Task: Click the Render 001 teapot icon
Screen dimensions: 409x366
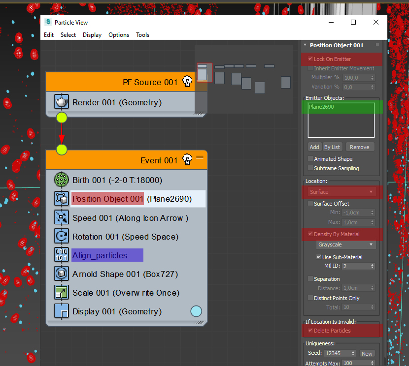Action: [61, 102]
